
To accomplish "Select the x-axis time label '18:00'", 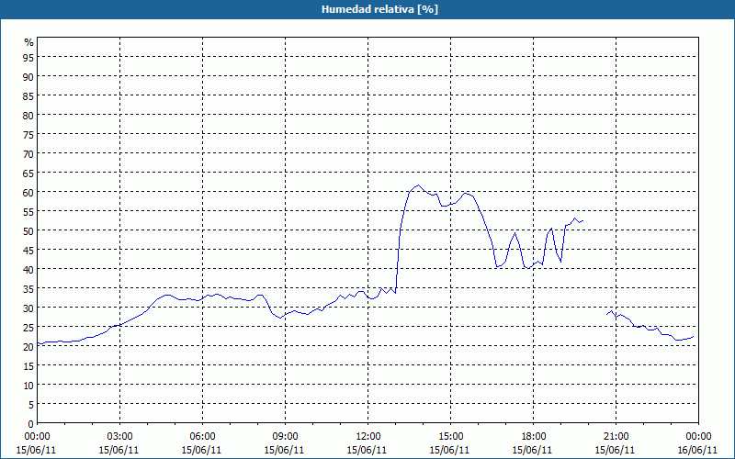I will 533,437.
